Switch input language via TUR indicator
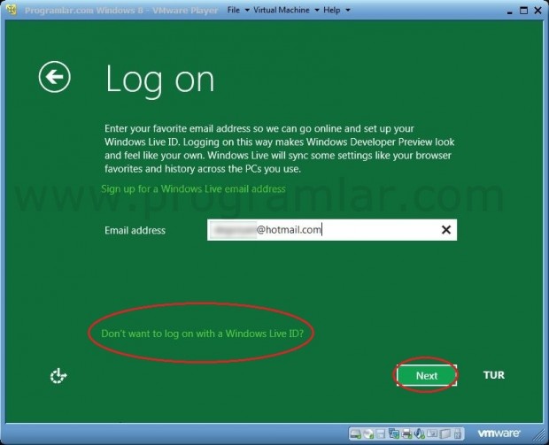 494,375
